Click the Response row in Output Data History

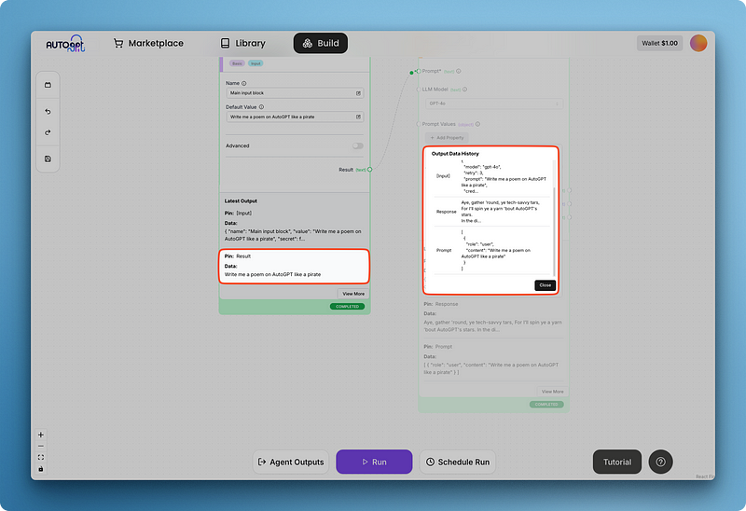click(x=492, y=212)
